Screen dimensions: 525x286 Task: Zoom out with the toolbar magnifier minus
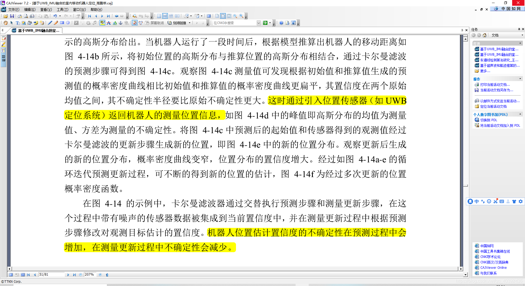click(x=235, y=16)
